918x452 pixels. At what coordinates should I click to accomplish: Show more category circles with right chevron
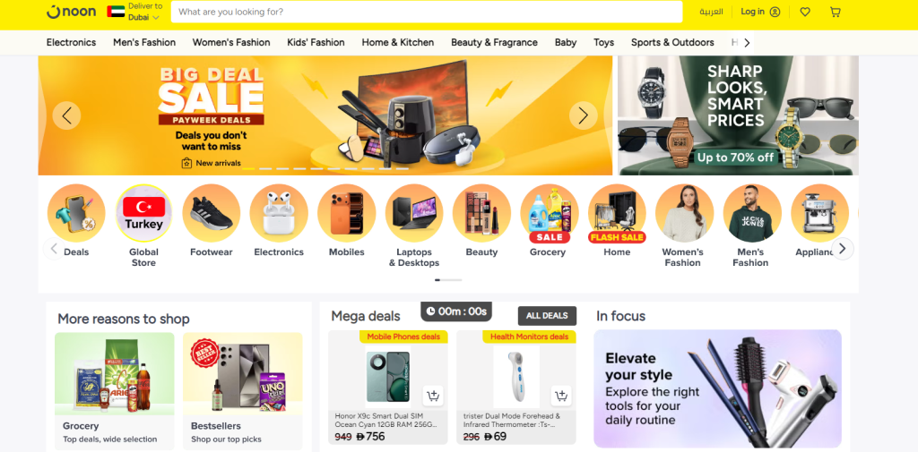pyautogui.click(x=843, y=249)
